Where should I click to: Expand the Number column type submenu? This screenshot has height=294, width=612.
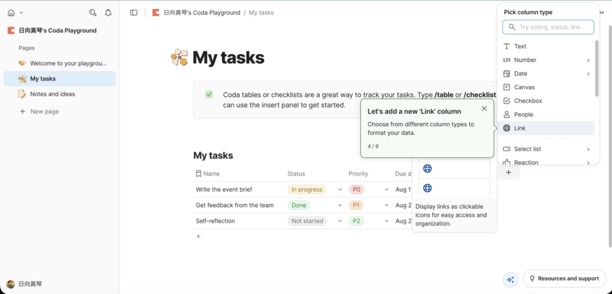(588, 60)
